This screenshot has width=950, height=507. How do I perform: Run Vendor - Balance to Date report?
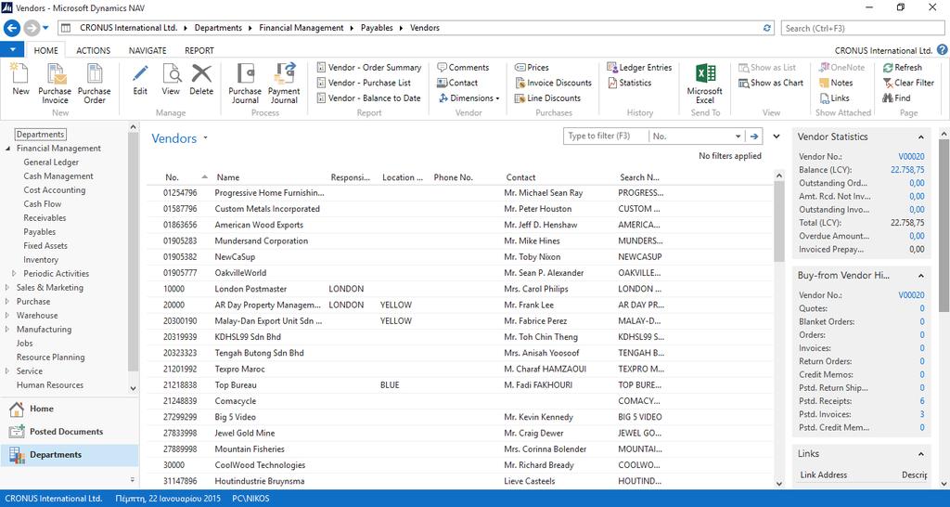point(368,97)
